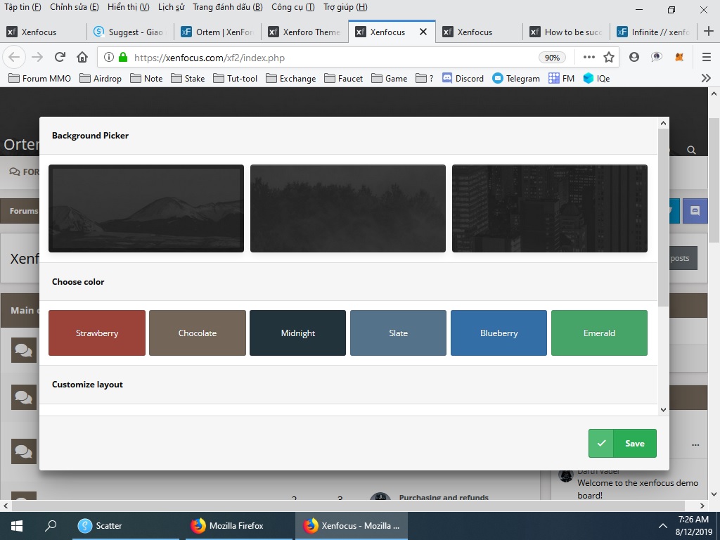Open the Firefox account icon in toolbar
The width and height of the screenshot is (720, 540).
634,57
